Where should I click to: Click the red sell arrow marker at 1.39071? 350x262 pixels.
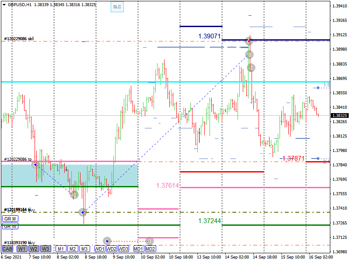[x=248, y=41]
